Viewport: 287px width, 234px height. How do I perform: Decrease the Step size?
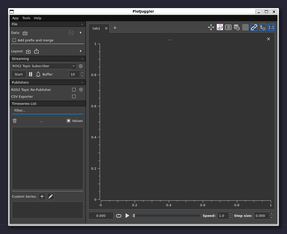coord(272,217)
